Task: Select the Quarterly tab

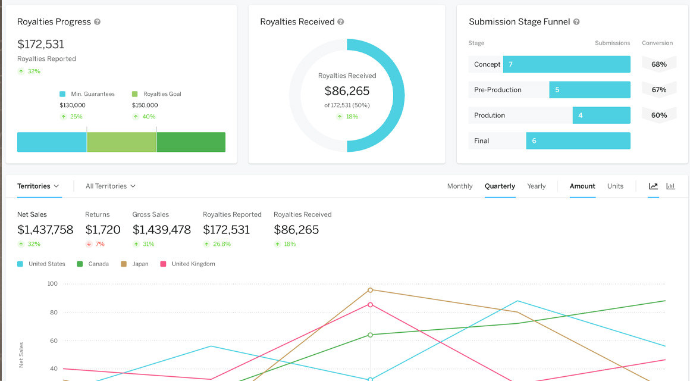Action: point(500,186)
